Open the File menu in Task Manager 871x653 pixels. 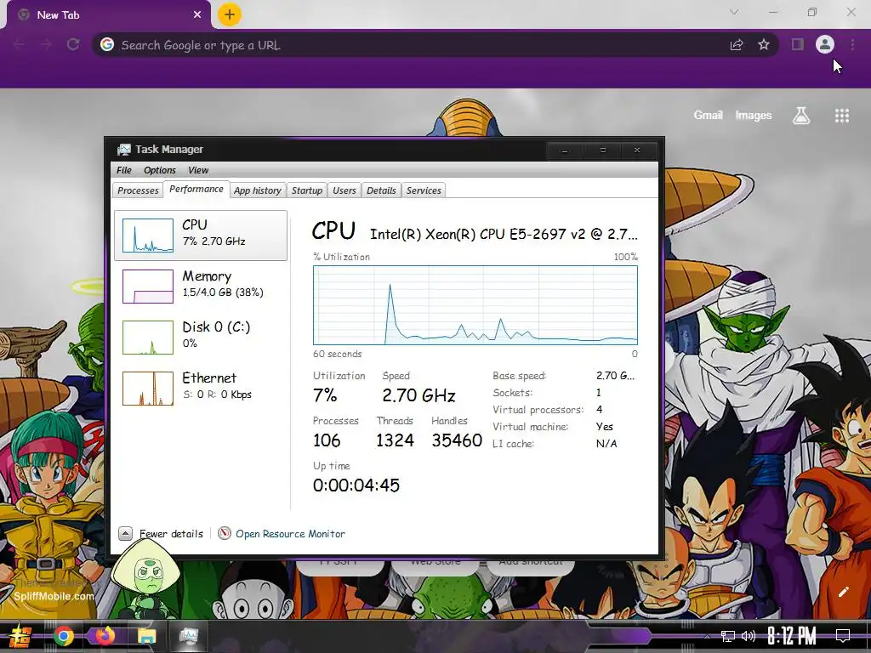[x=124, y=170]
